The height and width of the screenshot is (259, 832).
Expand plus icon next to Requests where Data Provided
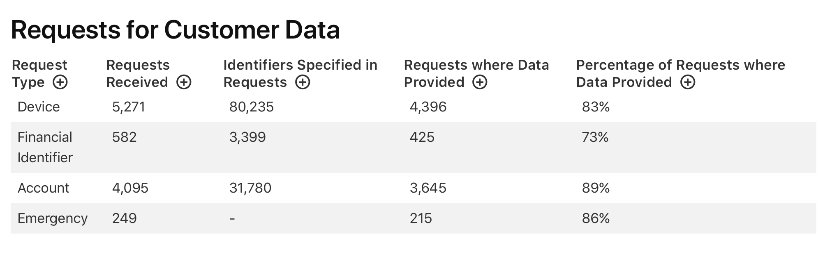[480, 82]
